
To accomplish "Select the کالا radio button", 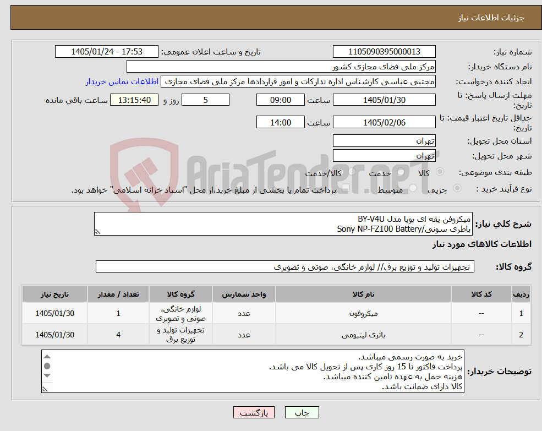I will [440, 172].
